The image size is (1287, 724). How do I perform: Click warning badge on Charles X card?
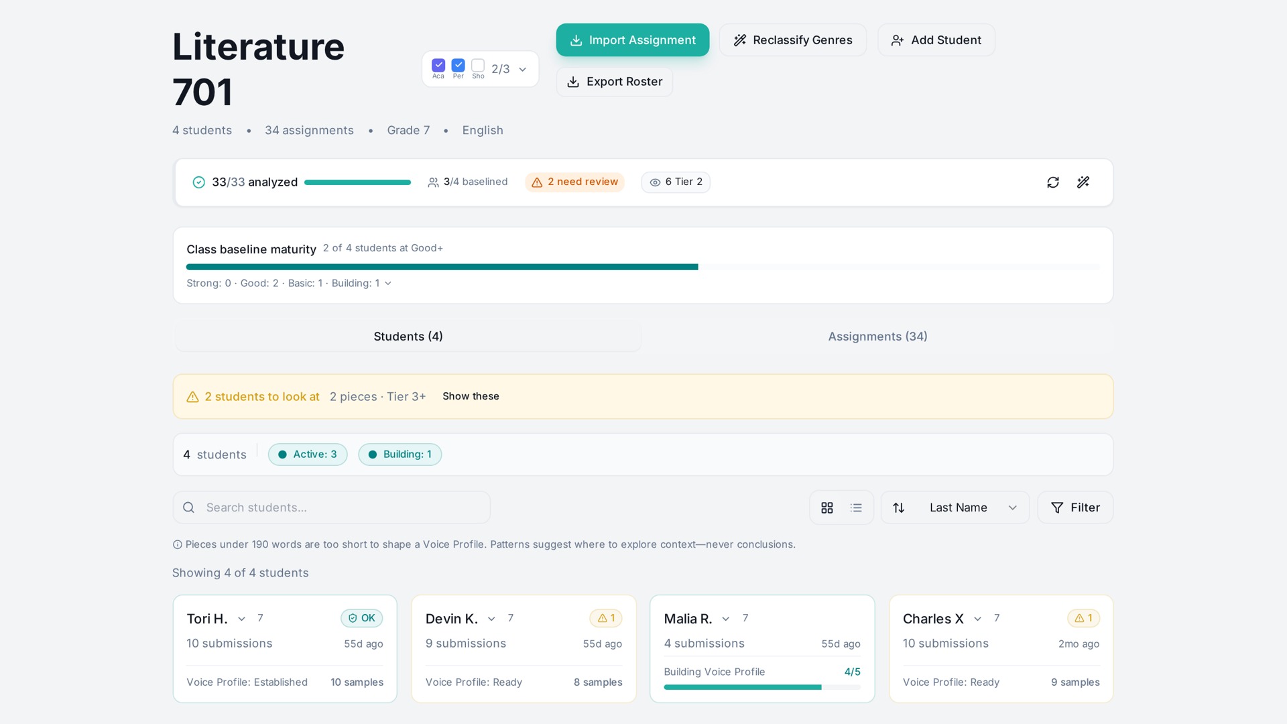[1083, 618]
